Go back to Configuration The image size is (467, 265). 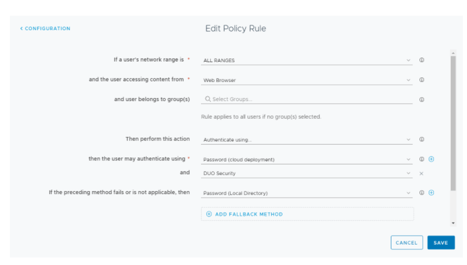[45, 28]
